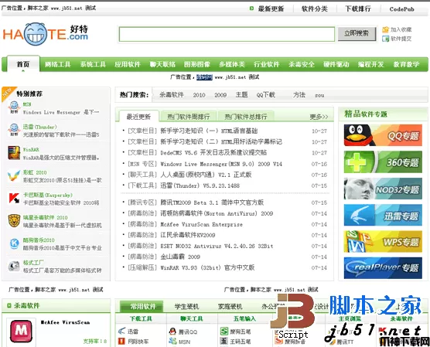Open the 多媒体类 navigation menu
This screenshot has width=430, height=347.
(232, 64)
